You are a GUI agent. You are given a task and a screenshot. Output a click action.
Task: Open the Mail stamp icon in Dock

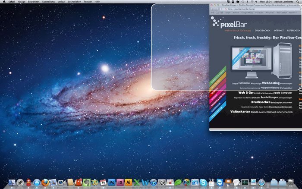53,182
